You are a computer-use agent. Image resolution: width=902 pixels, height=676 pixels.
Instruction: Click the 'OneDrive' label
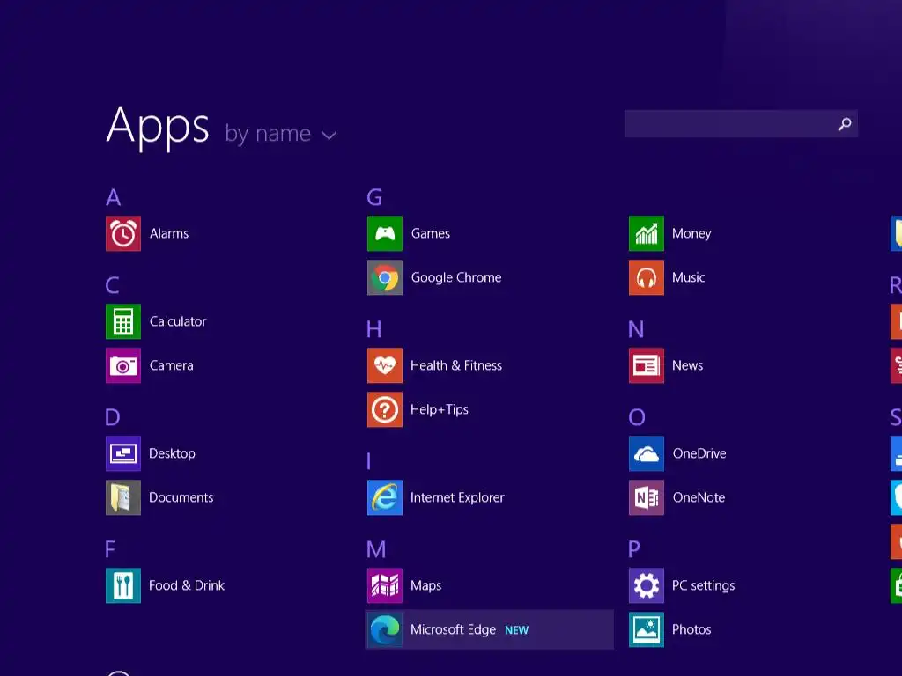click(699, 453)
